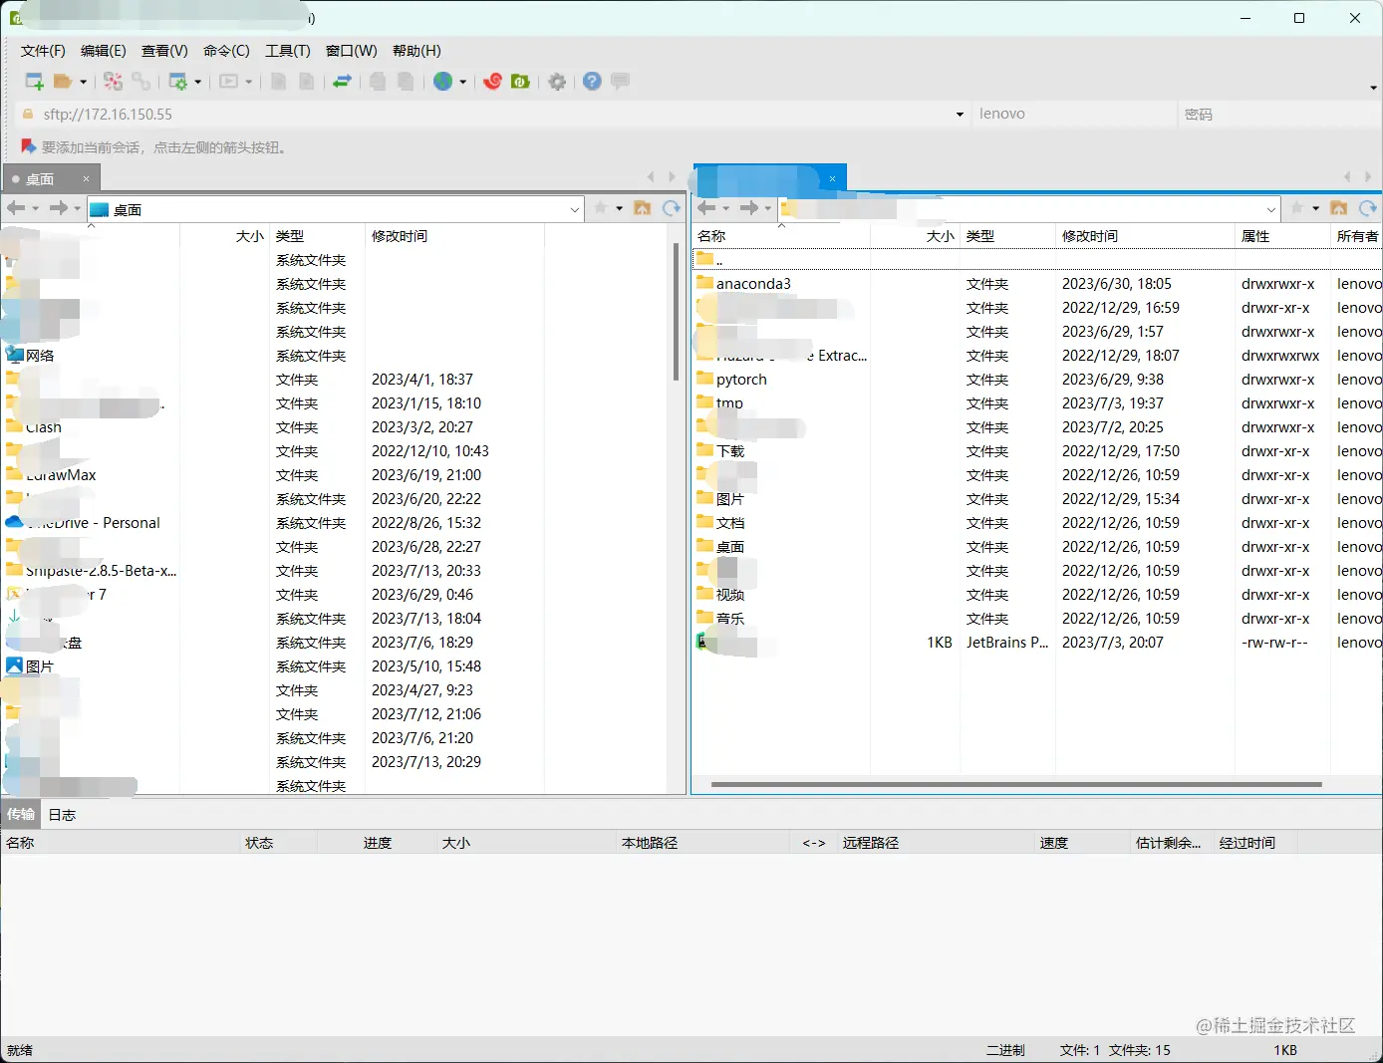This screenshot has width=1383, height=1063.
Task: Open Help with the blue question icon
Action: pos(592,82)
